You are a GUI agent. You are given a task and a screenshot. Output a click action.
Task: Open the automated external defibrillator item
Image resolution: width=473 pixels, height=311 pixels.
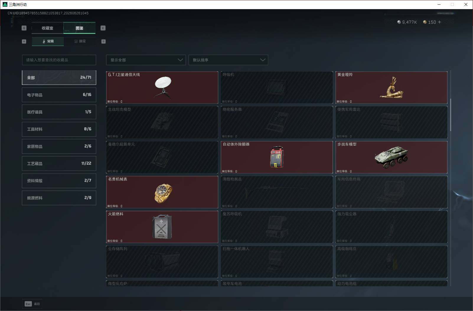click(277, 157)
